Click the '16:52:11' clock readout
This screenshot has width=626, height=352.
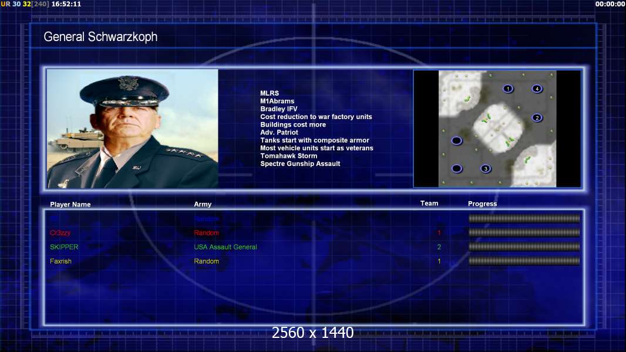[66, 4]
